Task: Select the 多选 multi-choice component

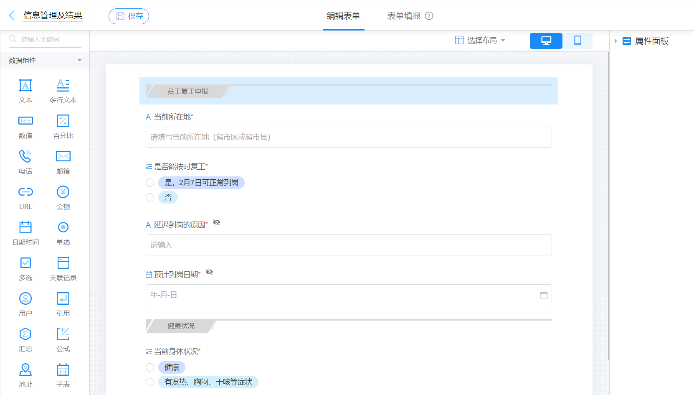Action: coord(25,268)
